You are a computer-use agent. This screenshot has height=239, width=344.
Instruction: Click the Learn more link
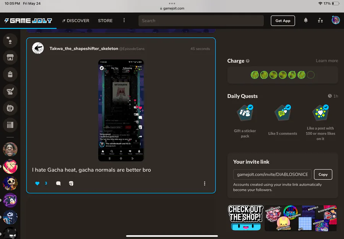tap(327, 61)
